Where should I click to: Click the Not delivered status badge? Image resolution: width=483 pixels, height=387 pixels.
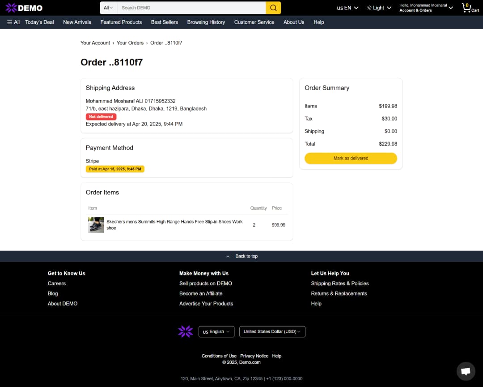pos(101,116)
